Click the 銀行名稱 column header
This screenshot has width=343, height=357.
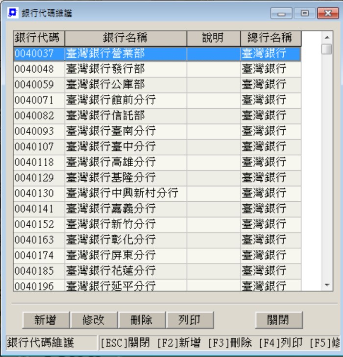click(x=126, y=38)
